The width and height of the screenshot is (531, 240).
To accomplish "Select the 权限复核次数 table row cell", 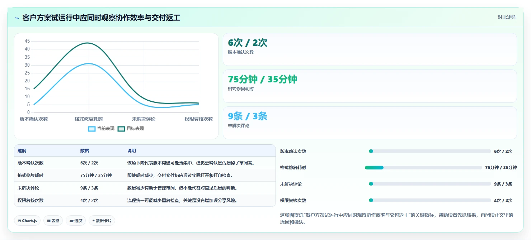I will tap(30, 200).
